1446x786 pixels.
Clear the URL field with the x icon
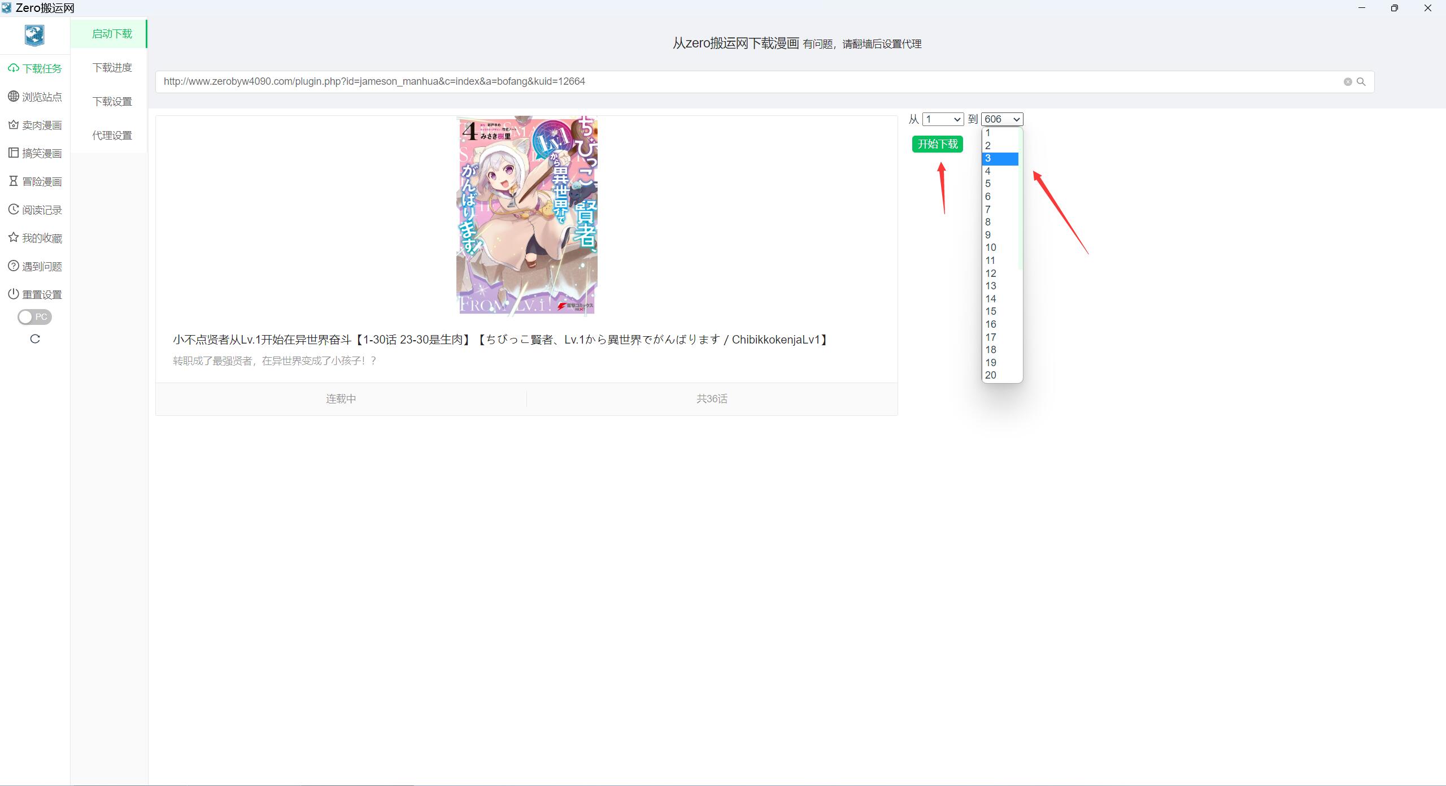(1348, 82)
